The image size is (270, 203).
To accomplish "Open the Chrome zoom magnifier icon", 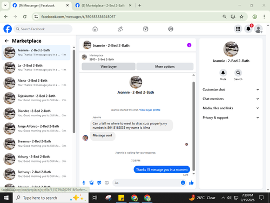I will point(225,17).
